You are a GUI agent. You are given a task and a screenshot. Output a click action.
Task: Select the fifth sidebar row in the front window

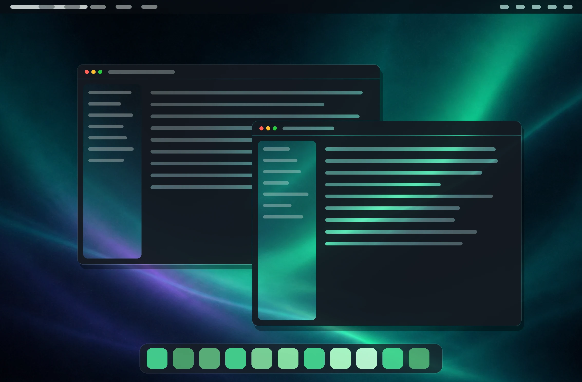[286, 194]
